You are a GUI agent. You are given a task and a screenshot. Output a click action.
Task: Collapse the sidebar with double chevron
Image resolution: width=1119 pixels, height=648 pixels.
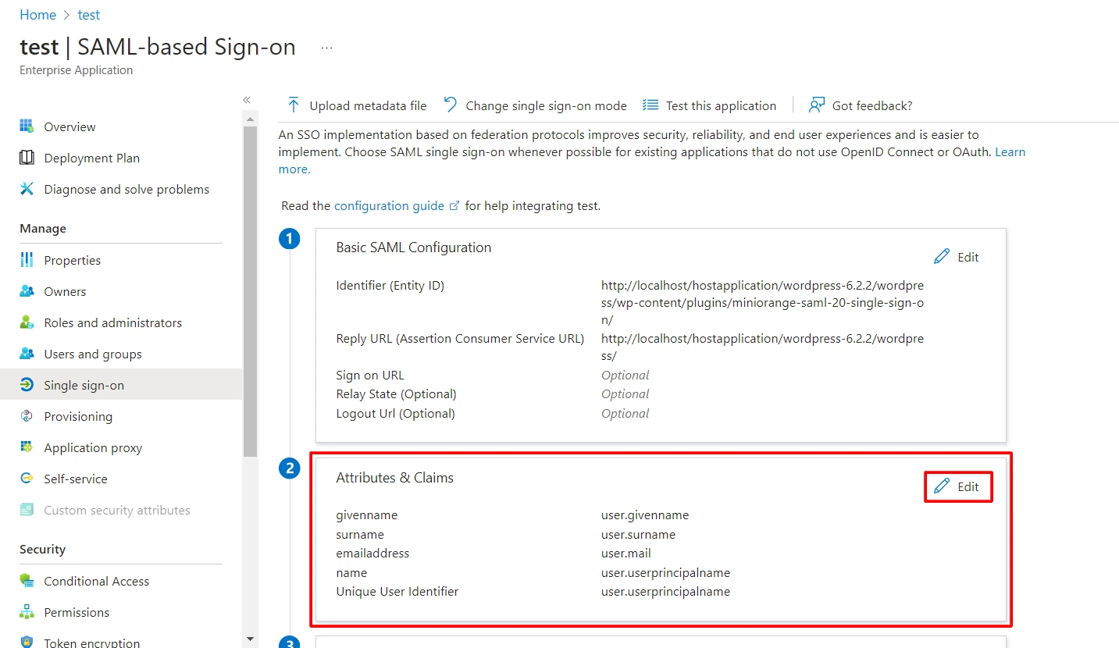(247, 100)
